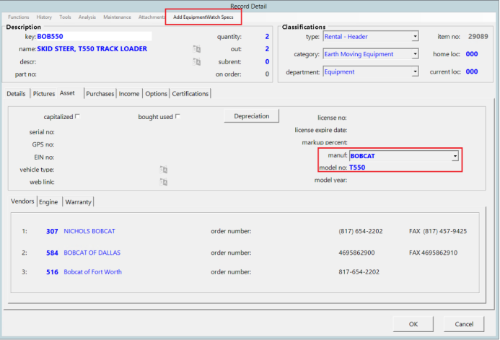Image resolution: width=500 pixels, height=340 pixels.
Task: Expand the type dropdown showing Rental - Header
Action: tap(415, 36)
